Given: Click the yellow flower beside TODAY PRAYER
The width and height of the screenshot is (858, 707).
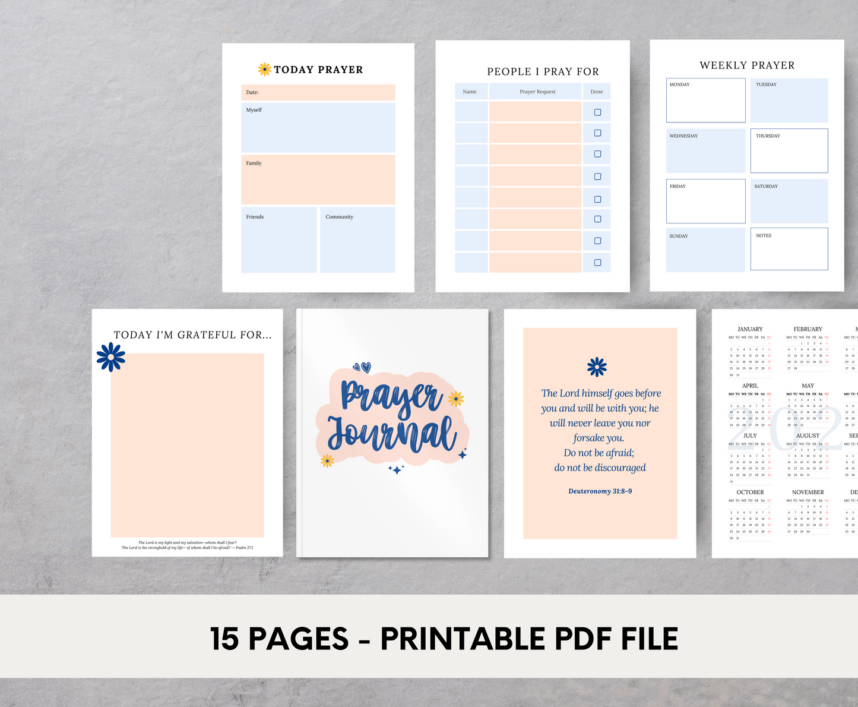Looking at the screenshot, I should 265,70.
